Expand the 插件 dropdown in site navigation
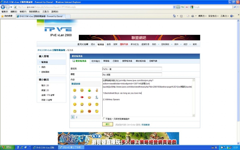The width and height of the screenshot is (240, 150). click(x=181, y=44)
